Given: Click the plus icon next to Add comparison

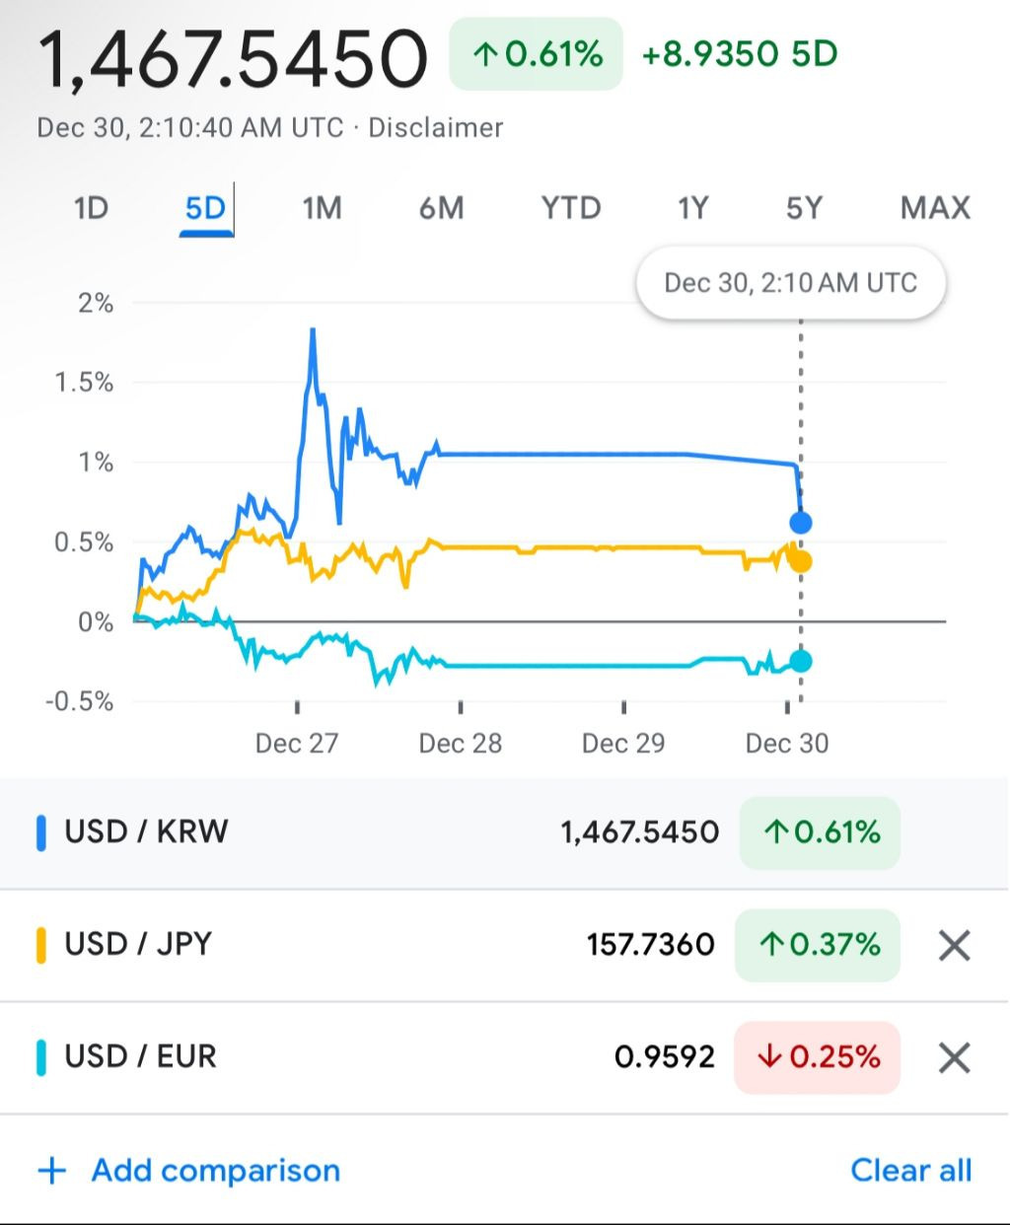Looking at the screenshot, I should click(x=51, y=1171).
